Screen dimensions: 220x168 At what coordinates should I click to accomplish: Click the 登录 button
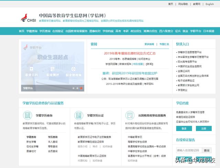[x=184, y=129]
